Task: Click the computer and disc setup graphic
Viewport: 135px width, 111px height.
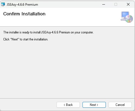Action: (127, 17)
